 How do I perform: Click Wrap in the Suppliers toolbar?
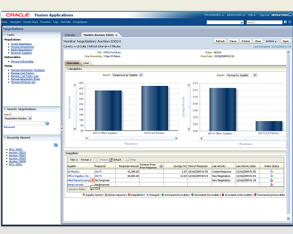click(x=131, y=160)
